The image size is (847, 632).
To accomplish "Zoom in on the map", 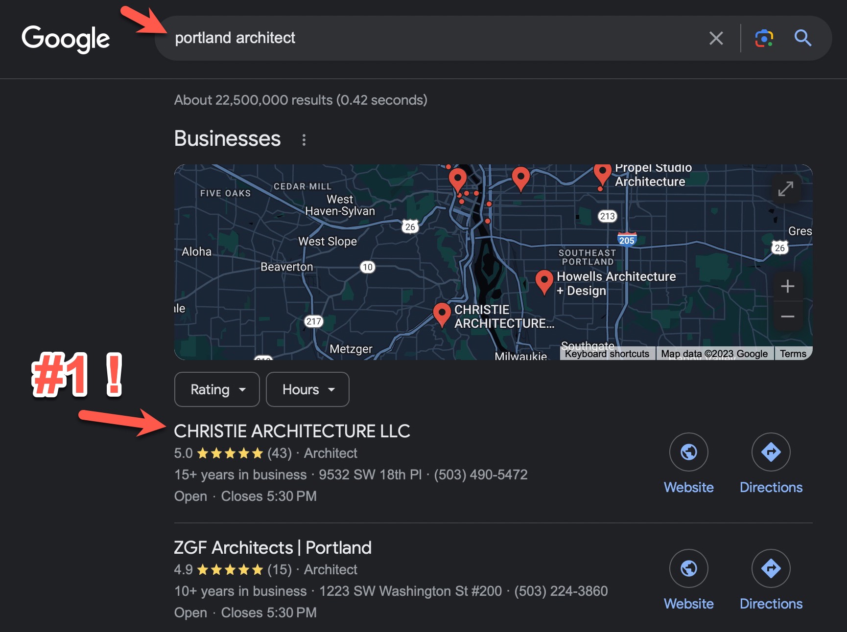I will [x=787, y=286].
